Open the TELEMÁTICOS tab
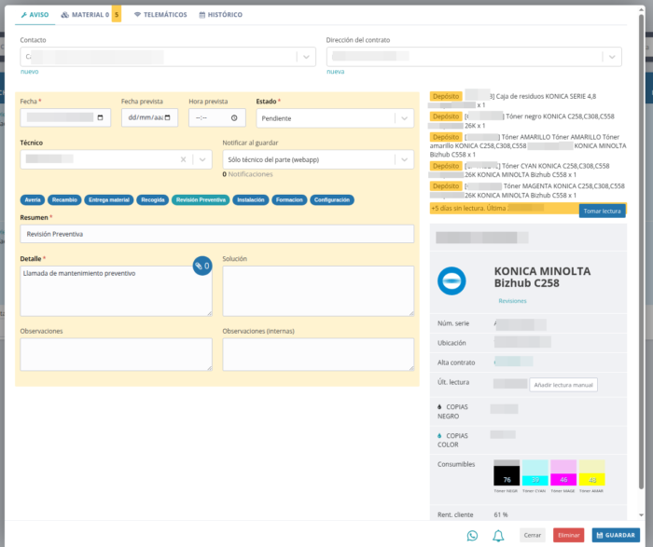653x547 pixels. click(x=160, y=15)
